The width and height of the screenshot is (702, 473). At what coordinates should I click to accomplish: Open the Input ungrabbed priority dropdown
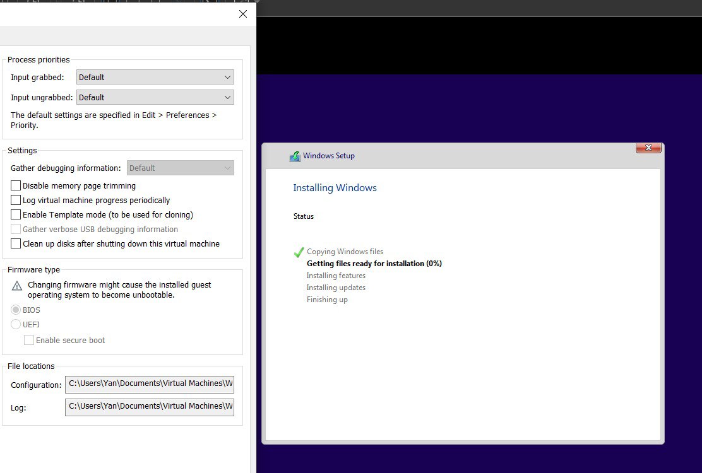155,97
